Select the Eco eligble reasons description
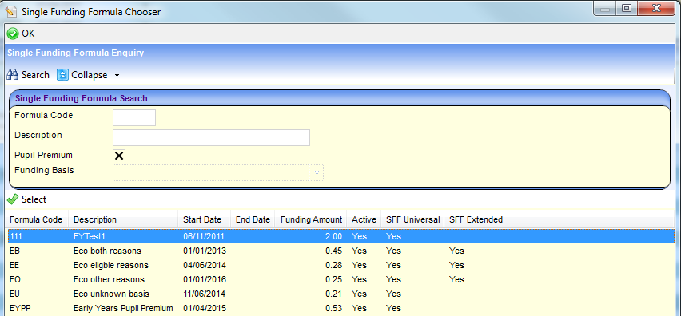Viewport: 681px width, 316px height. (111, 265)
